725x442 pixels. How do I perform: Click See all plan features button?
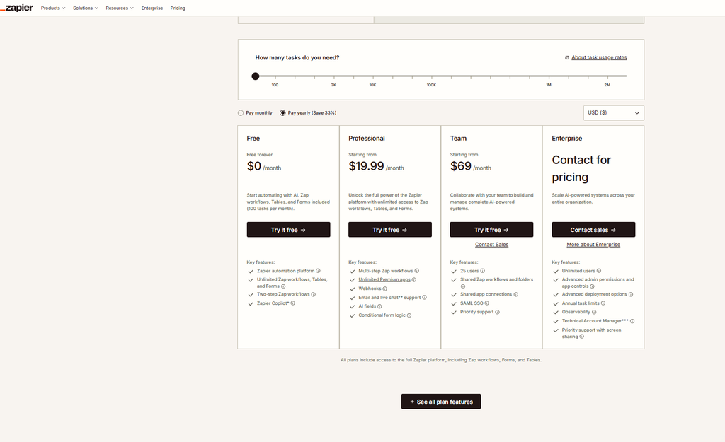(x=441, y=402)
